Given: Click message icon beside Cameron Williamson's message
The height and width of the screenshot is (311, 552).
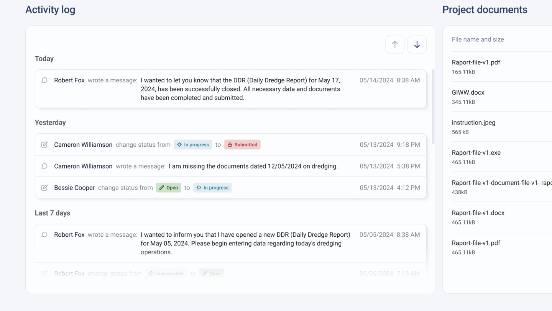Looking at the screenshot, I should [44, 166].
